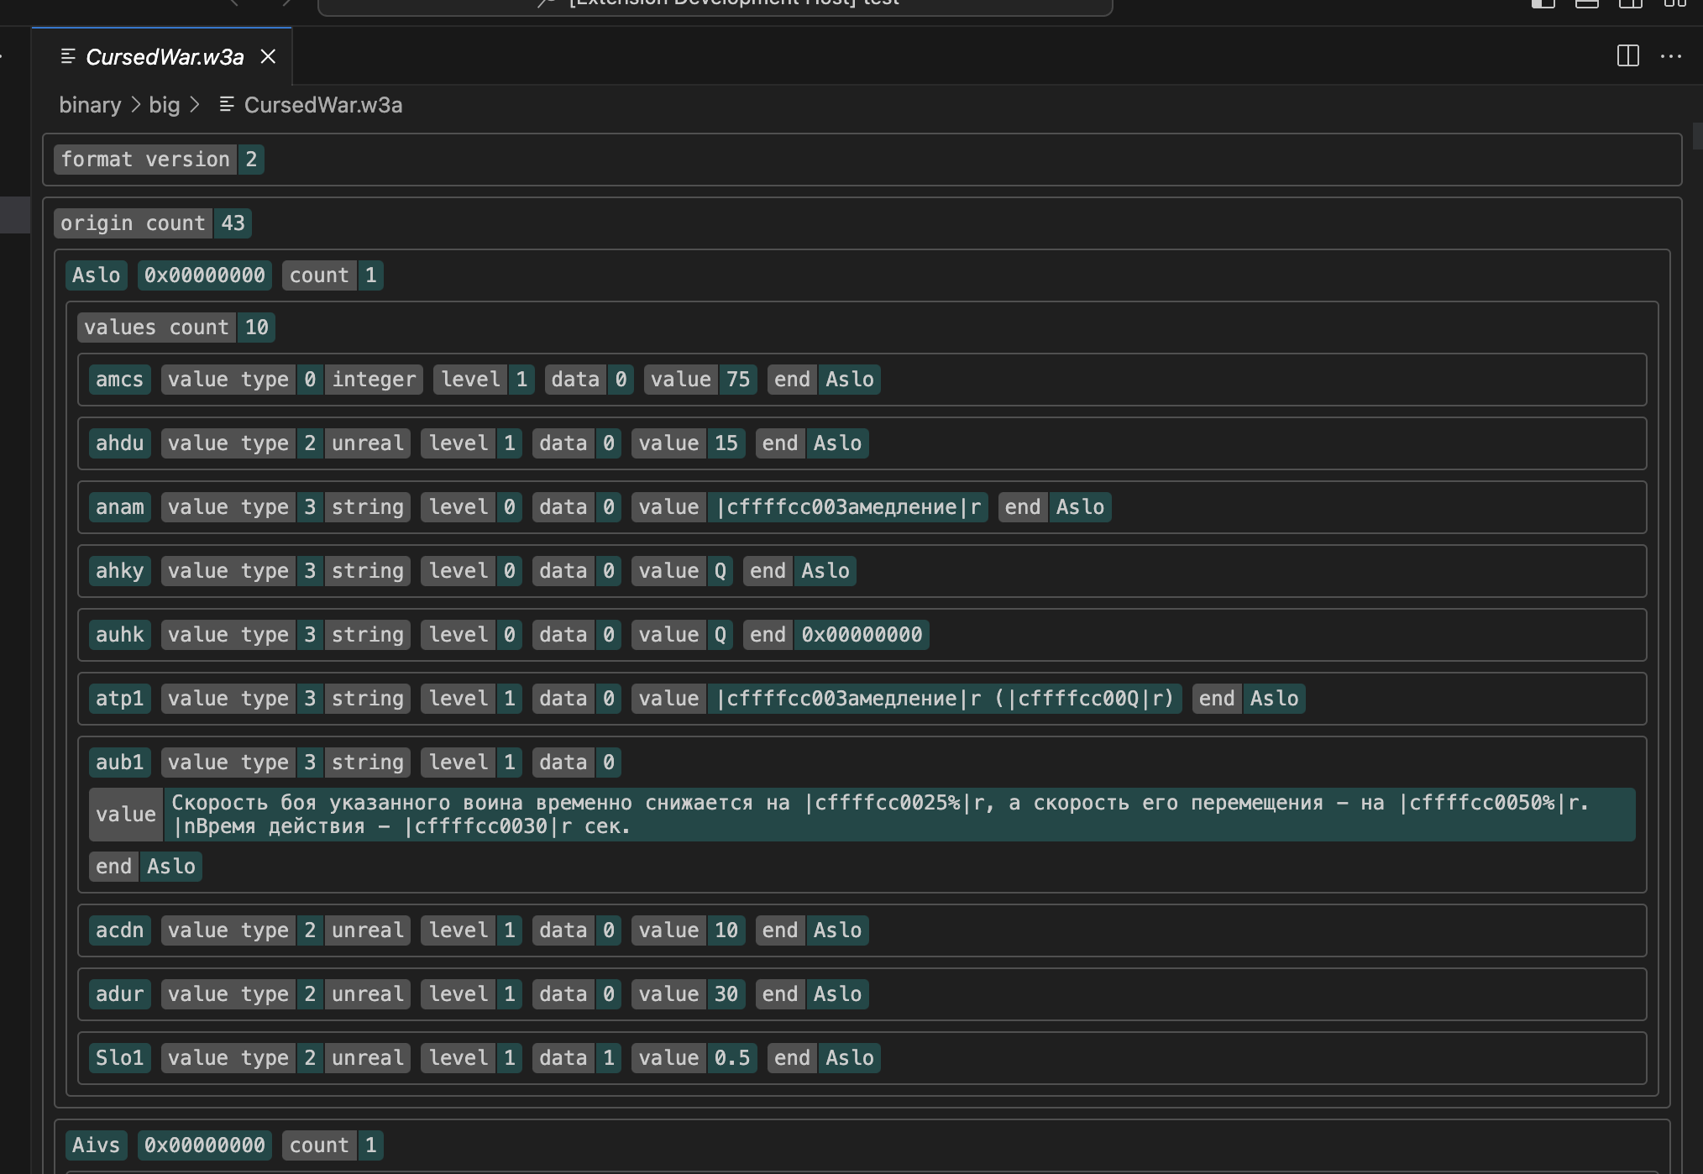This screenshot has height=1174, width=1703.
Task: Click the ahky field ID
Action: [x=120, y=571]
